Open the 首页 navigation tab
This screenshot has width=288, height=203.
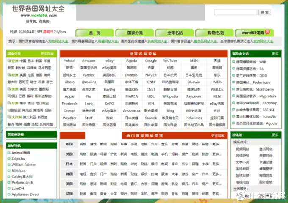pos(94,33)
